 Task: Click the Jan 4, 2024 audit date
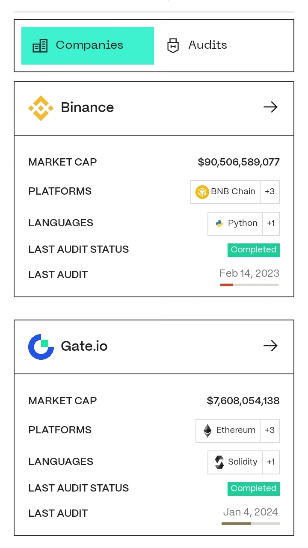pyautogui.click(x=251, y=512)
